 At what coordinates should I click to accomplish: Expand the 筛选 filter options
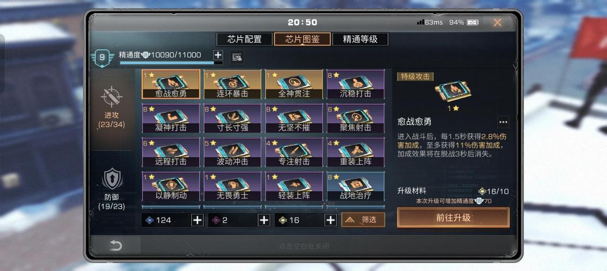click(x=363, y=220)
